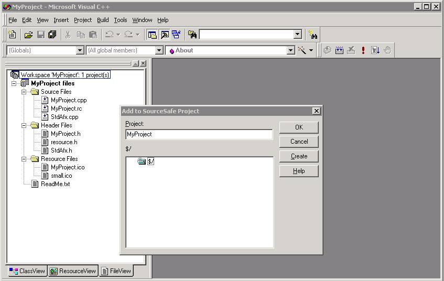
Task: Collapse the Header Files folder
Action: (24, 125)
